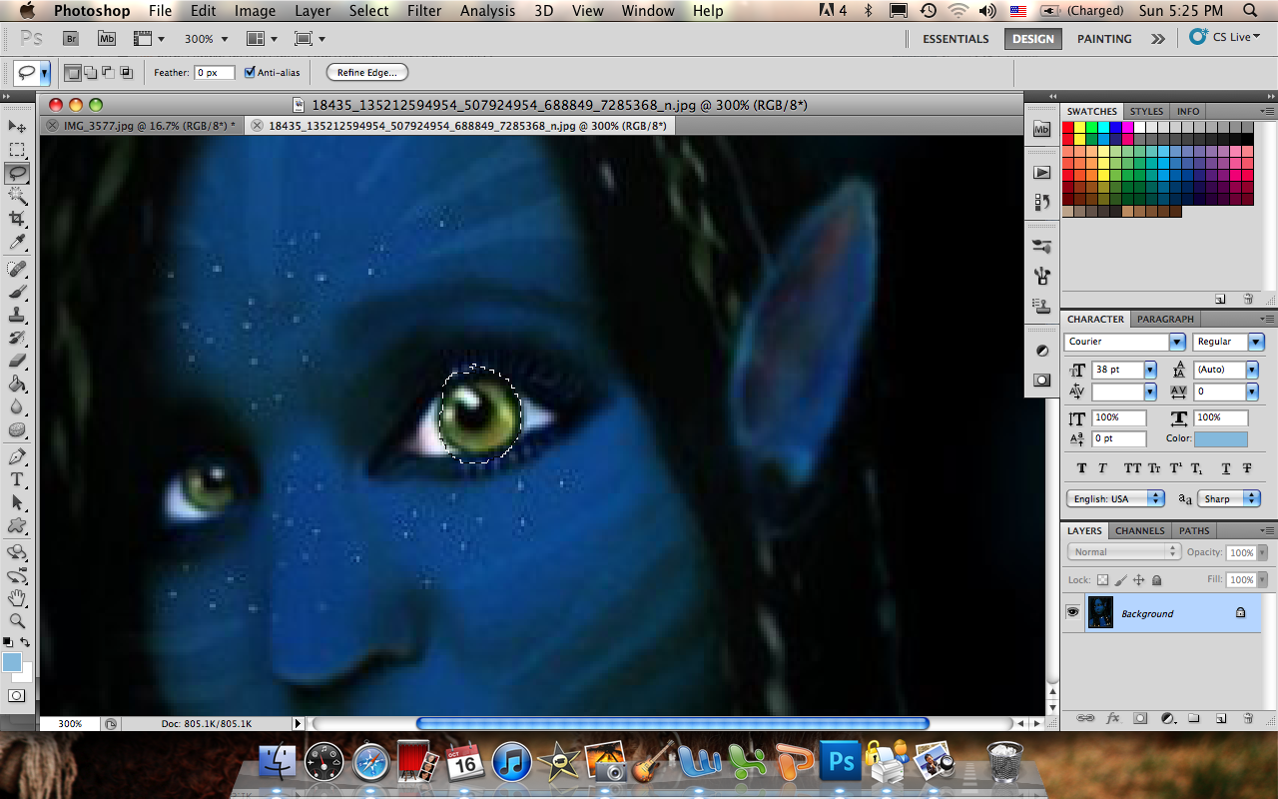Select the History Brush tool
This screenshot has width=1278, height=799.
tap(17, 338)
